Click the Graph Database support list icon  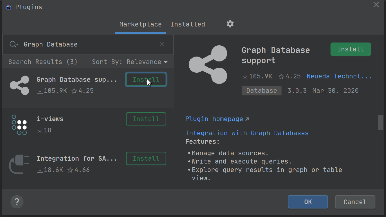click(20, 85)
